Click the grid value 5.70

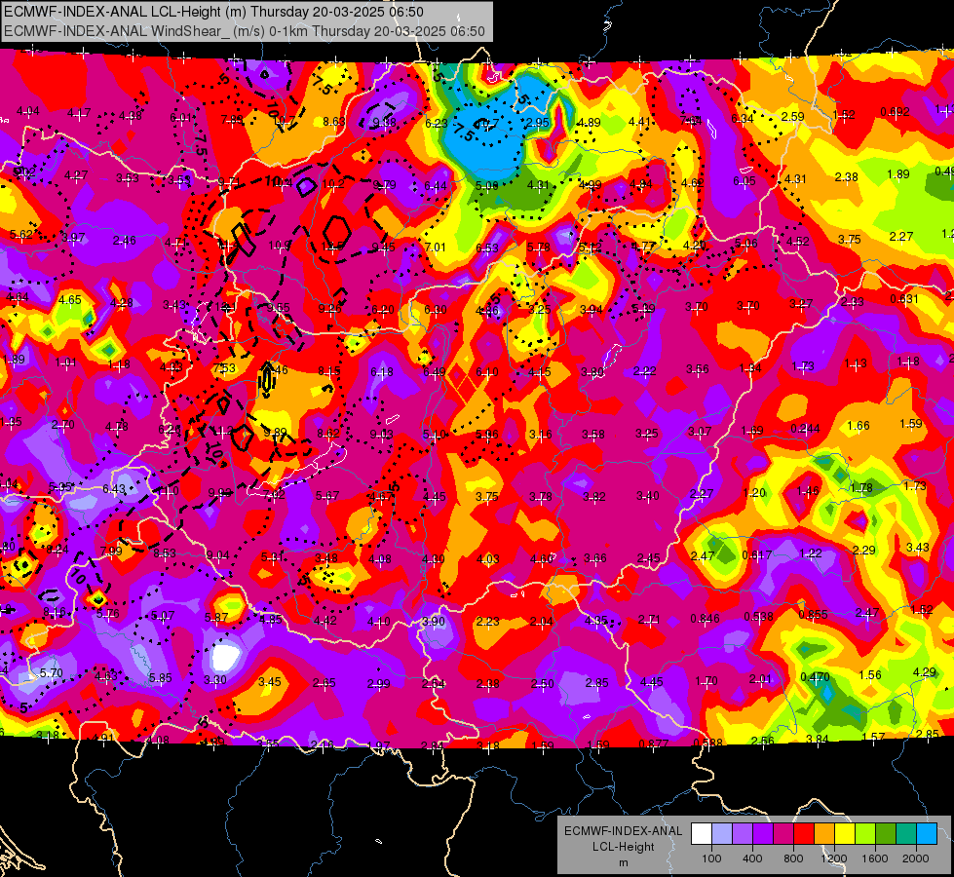pyautogui.click(x=51, y=672)
